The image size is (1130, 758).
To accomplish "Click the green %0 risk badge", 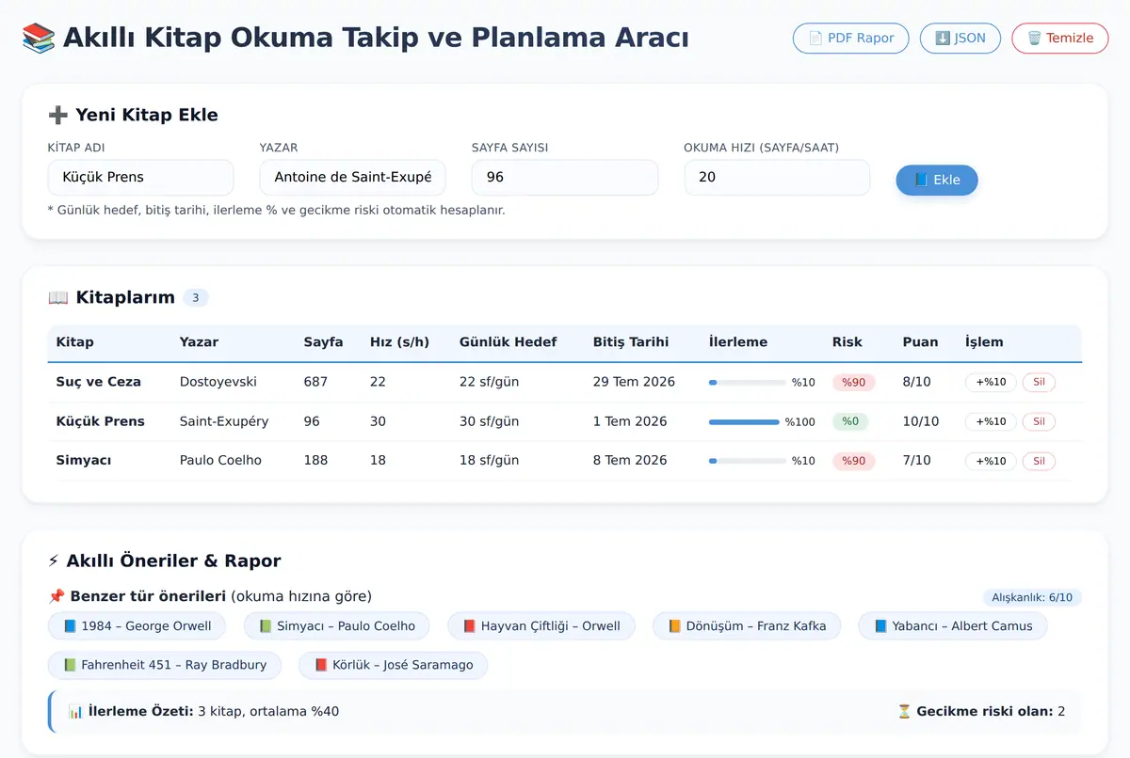I will [x=850, y=422].
